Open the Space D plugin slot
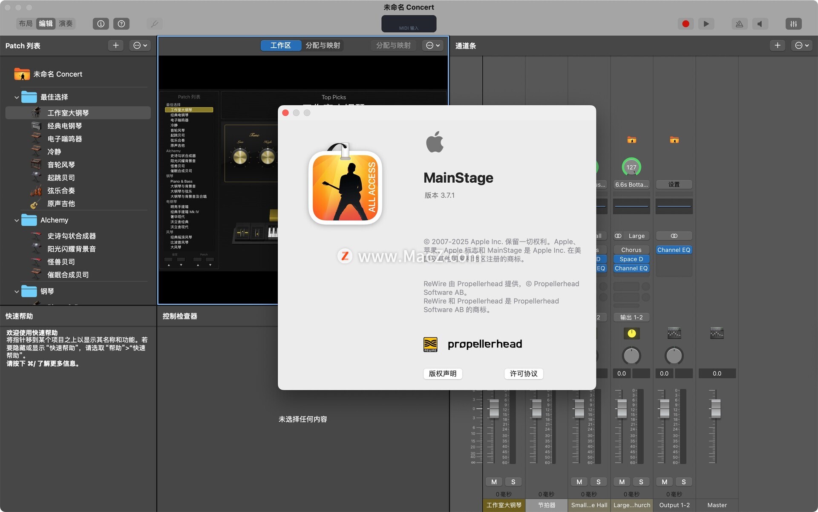The image size is (818, 512). 631,259
